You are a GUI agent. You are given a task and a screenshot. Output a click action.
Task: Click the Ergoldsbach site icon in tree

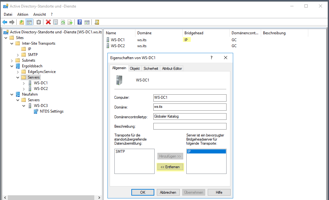18,66
